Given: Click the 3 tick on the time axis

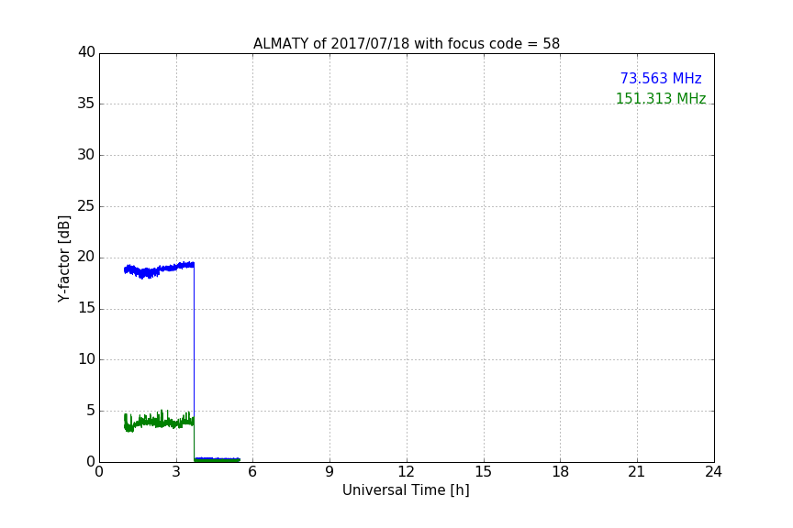Looking at the screenshot, I should point(176,472).
